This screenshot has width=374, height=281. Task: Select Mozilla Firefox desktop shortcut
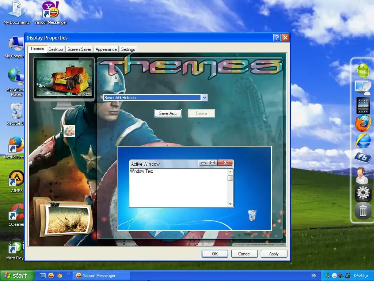[x=14, y=148]
